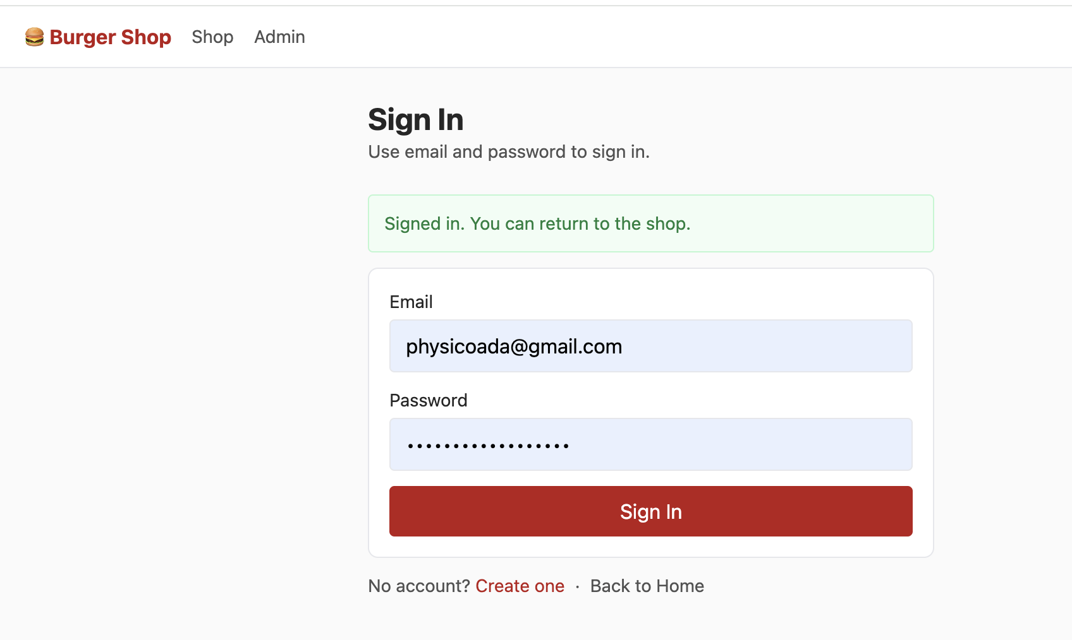Click the Password field label
Viewport: 1072px width, 640px height.
(x=428, y=401)
